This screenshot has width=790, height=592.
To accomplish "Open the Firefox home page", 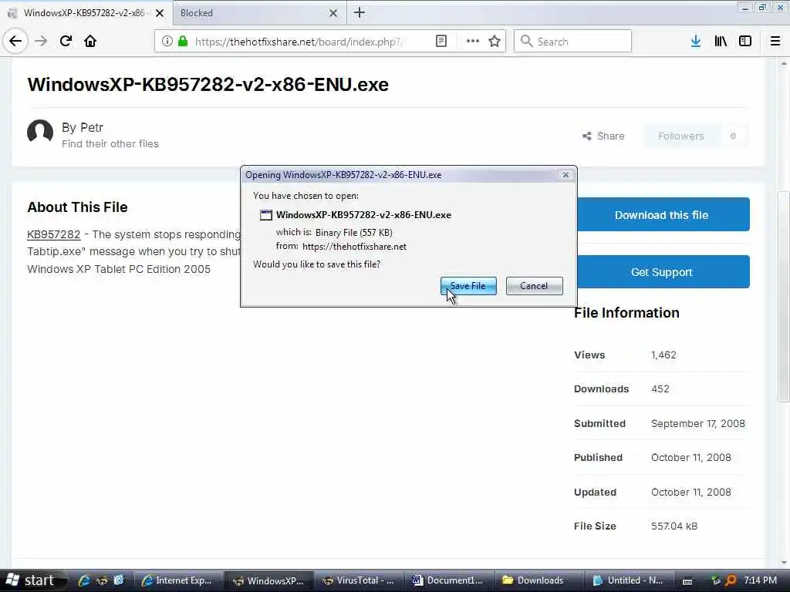I will tap(90, 41).
